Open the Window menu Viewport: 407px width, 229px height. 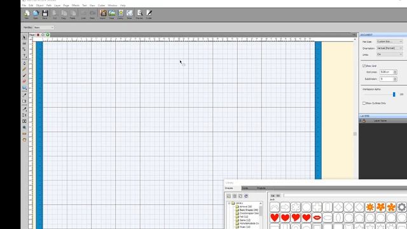coord(113,6)
